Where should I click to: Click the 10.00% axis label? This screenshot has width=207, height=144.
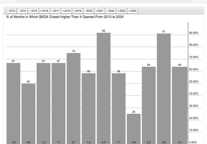(x=194, y=130)
